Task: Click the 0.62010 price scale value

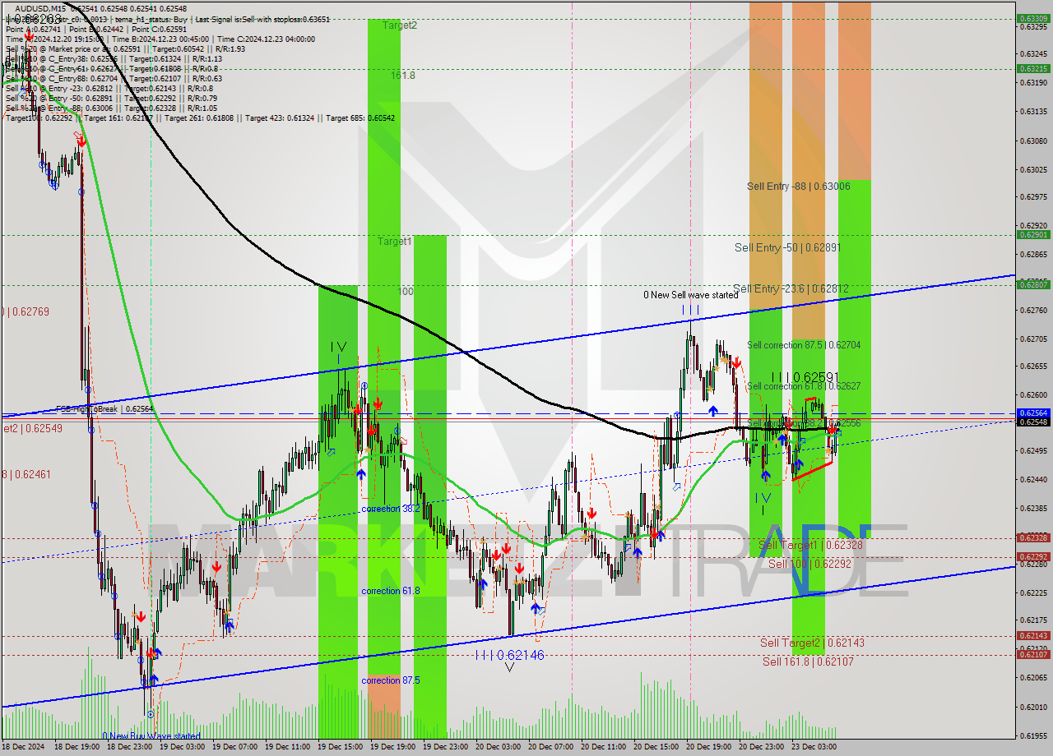Action: pos(1032,707)
